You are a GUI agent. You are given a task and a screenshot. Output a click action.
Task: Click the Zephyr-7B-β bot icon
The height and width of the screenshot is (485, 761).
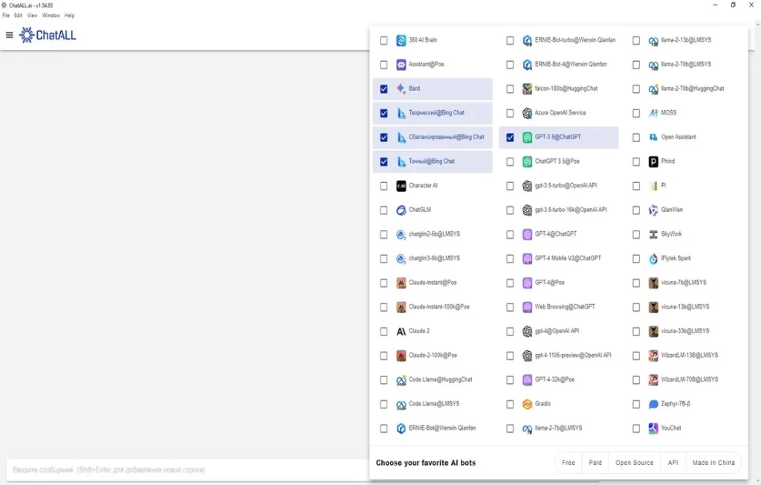(653, 404)
